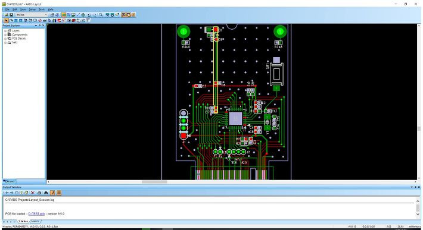Click the Board view icon after Zoom
Screen dimensions: 423x230
coord(107,15)
